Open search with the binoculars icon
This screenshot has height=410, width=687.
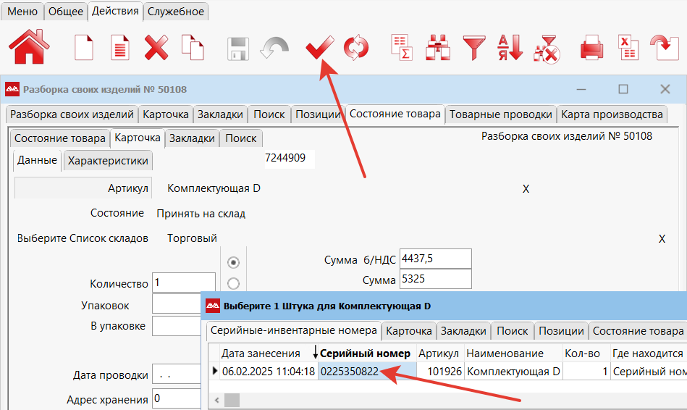(x=437, y=49)
